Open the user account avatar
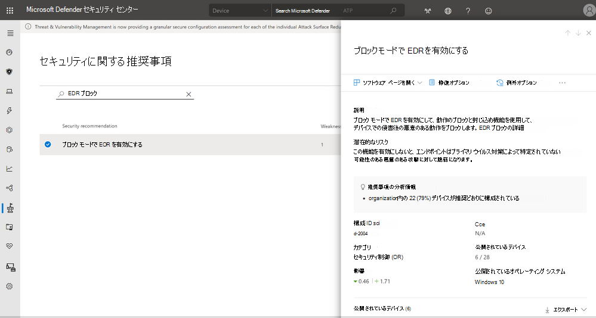596x318 pixels. click(x=589, y=10)
